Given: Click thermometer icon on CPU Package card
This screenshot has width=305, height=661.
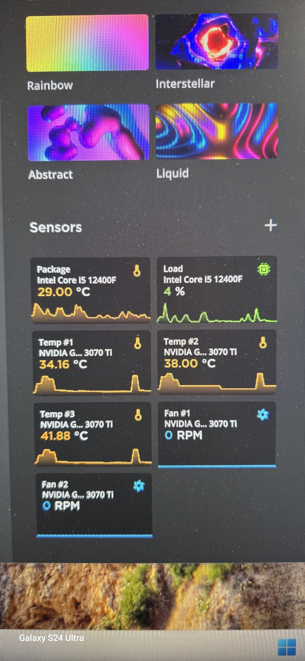Looking at the screenshot, I should pos(137,270).
